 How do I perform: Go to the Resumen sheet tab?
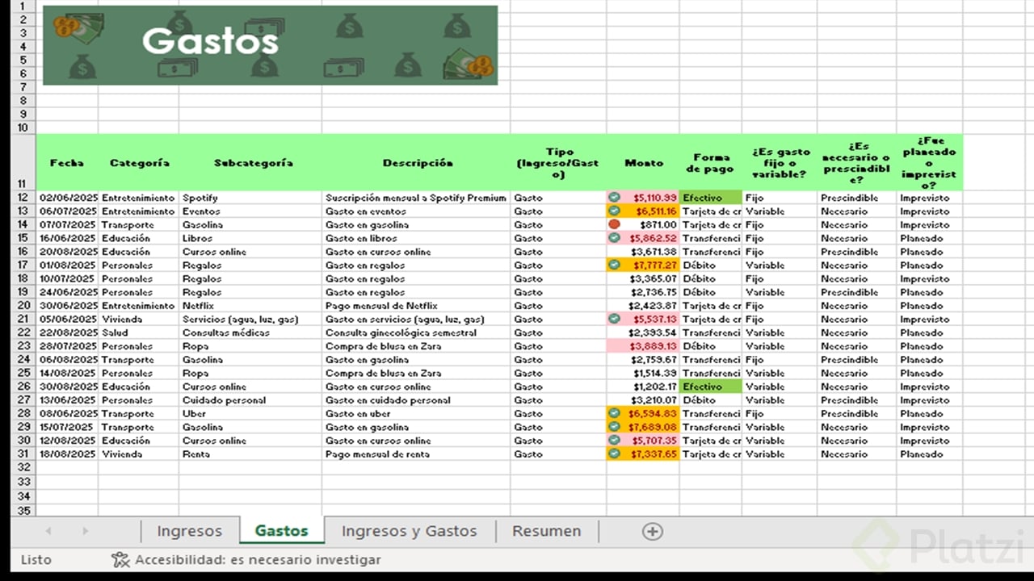click(547, 531)
